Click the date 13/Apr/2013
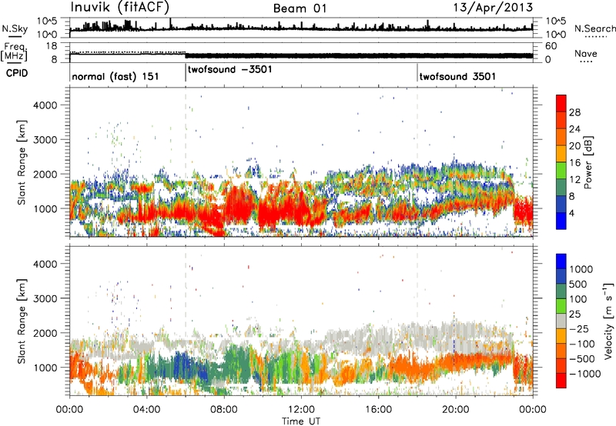Viewport: 616px width, 426px height. [493, 7]
